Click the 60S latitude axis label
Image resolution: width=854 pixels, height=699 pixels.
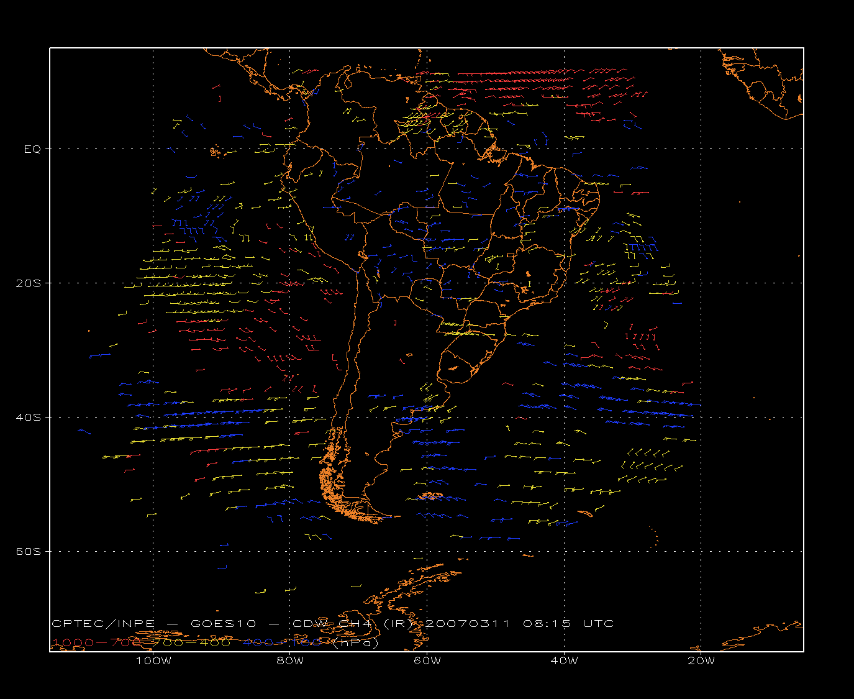(x=29, y=552)
